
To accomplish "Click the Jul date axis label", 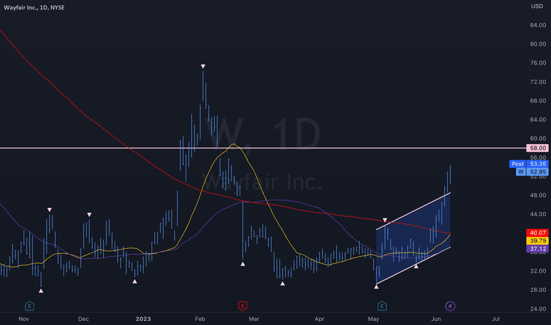I will tap(496, 319).
